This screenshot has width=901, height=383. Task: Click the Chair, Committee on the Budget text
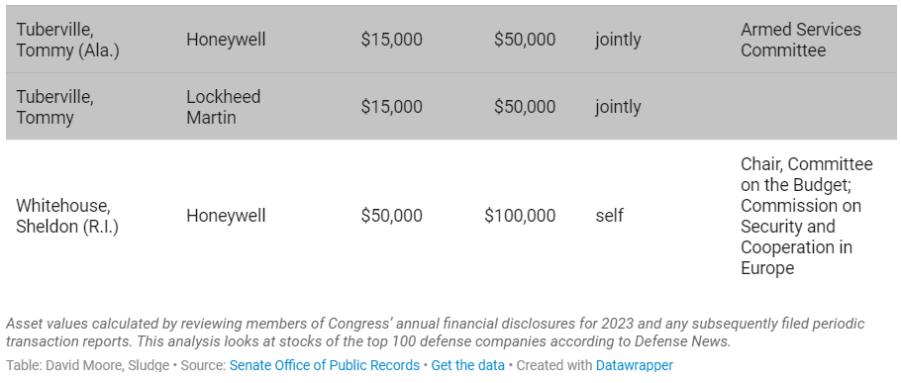(807, 174)
